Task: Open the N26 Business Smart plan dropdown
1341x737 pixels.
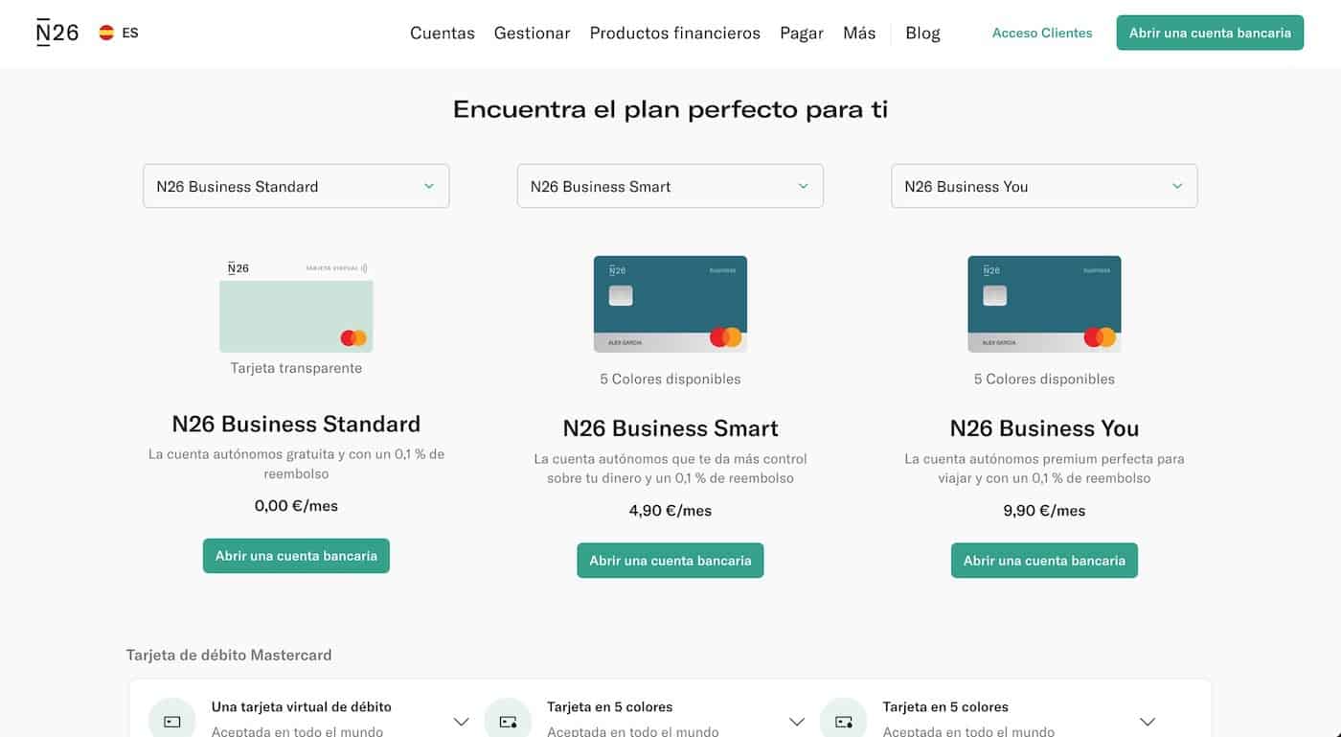Action: point(670,186)
